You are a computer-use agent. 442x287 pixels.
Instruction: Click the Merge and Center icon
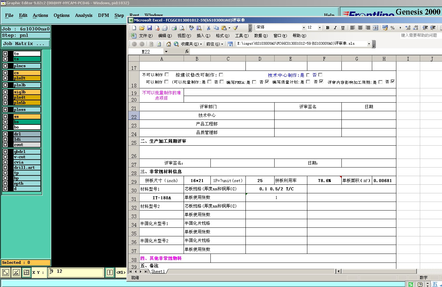pyautogui.click(x=376, y=28)
